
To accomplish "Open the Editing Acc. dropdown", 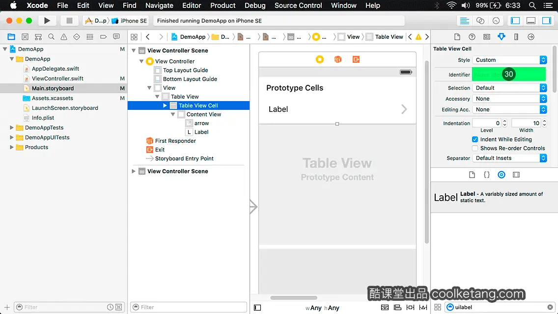I will point(509,109).
